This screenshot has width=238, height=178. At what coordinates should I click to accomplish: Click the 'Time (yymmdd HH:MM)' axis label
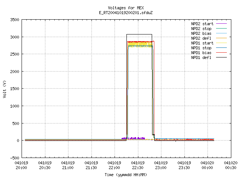(126, 175)
